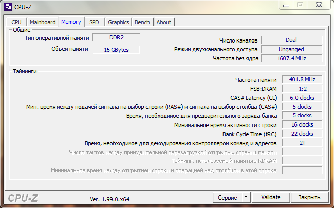Click the 401.8 MHz memory frequency value
334x208 pixels.
(302, 79)
